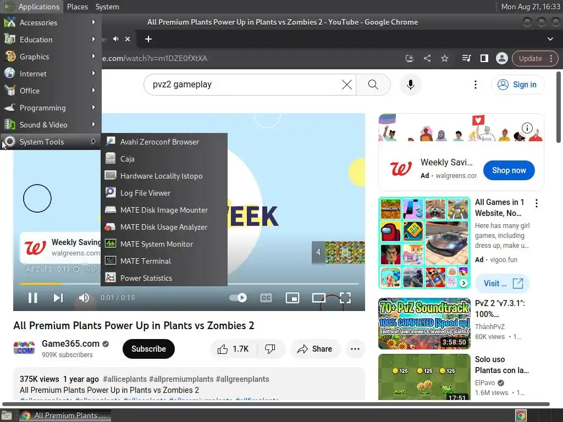Click the clock showing Mon Aug 21
The width and height of the screenshot is (563, 422).
pyautogui.click(x=531, y=7)
